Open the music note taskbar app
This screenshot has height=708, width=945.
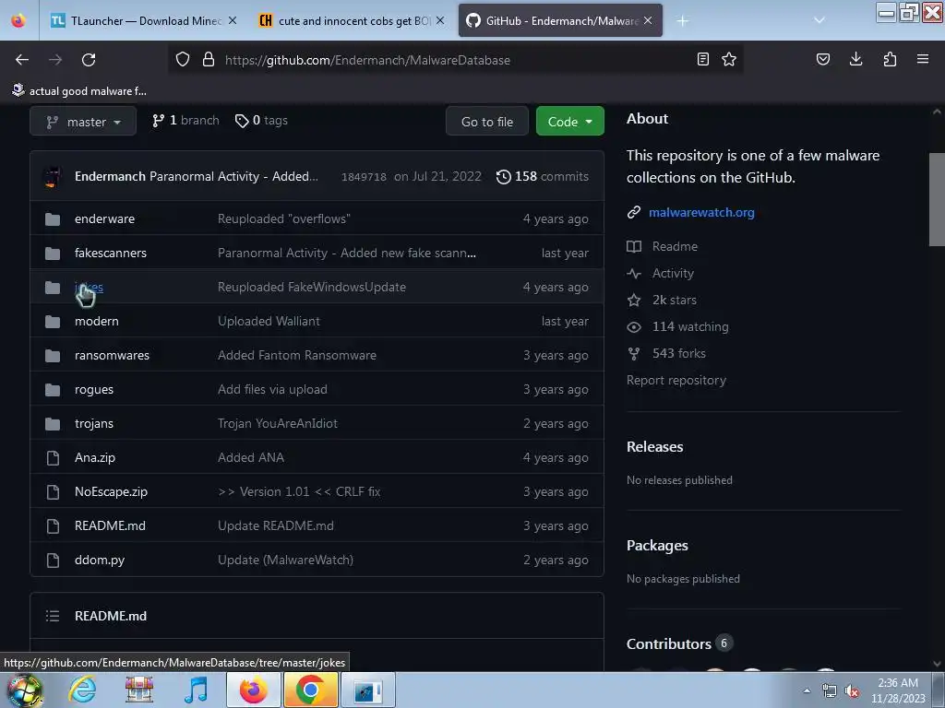[196, 690]
